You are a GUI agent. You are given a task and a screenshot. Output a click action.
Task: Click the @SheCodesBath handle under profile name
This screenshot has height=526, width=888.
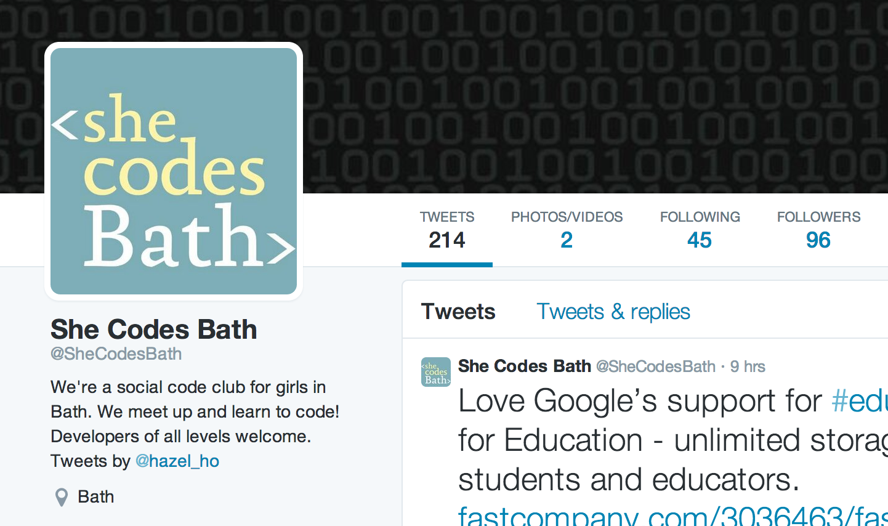tap(116, 354)
